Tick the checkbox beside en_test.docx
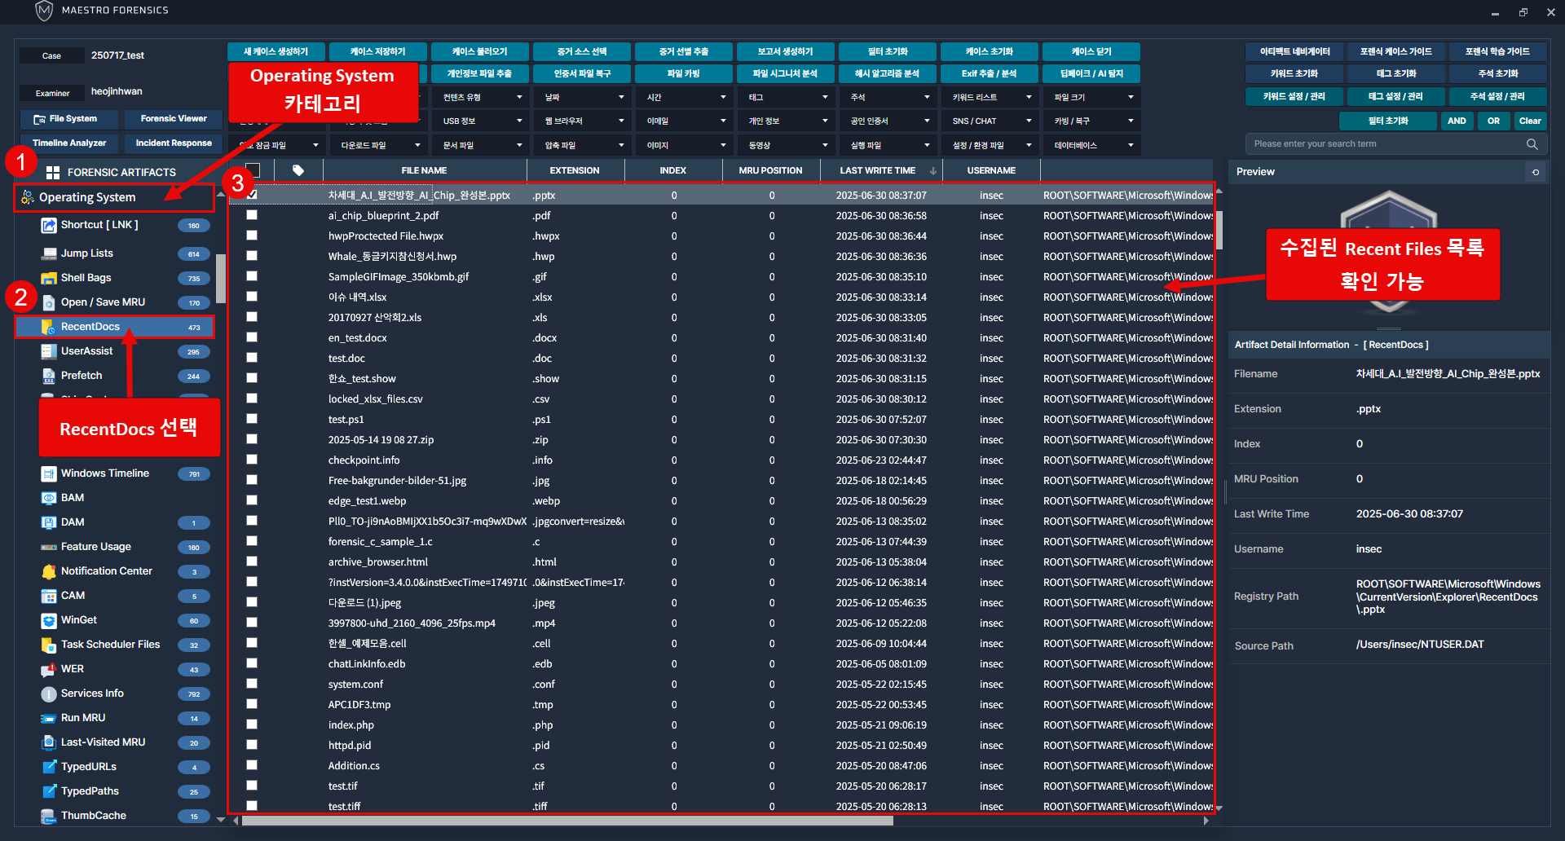 click(252, 337)
